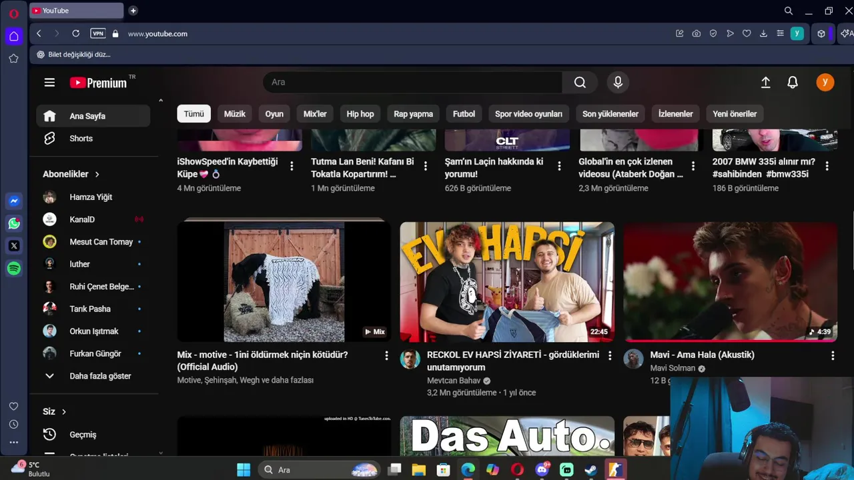The image size is (854, 480).
Task: Select the 'Son yüklenenler' filter chip
Action: [610, 114]
